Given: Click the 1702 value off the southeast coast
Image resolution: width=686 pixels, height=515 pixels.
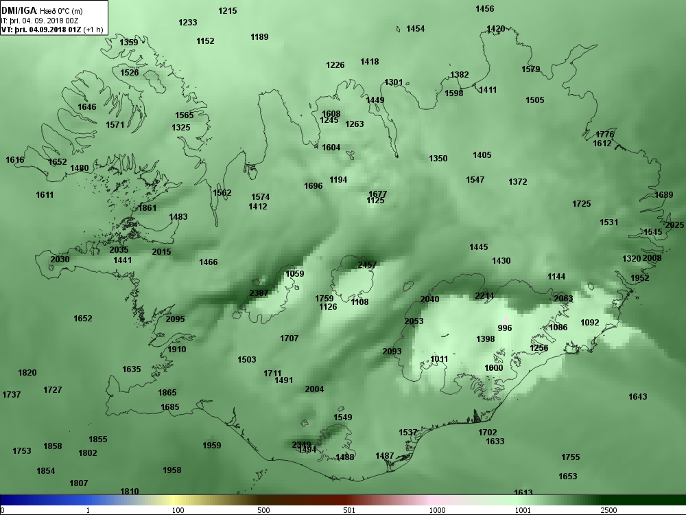Looking at the screenshot, I should (x=487, y=432).
